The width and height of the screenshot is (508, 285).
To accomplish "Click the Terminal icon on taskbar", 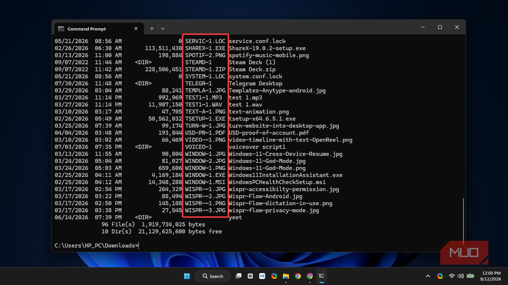I will [x=321, y=276].
